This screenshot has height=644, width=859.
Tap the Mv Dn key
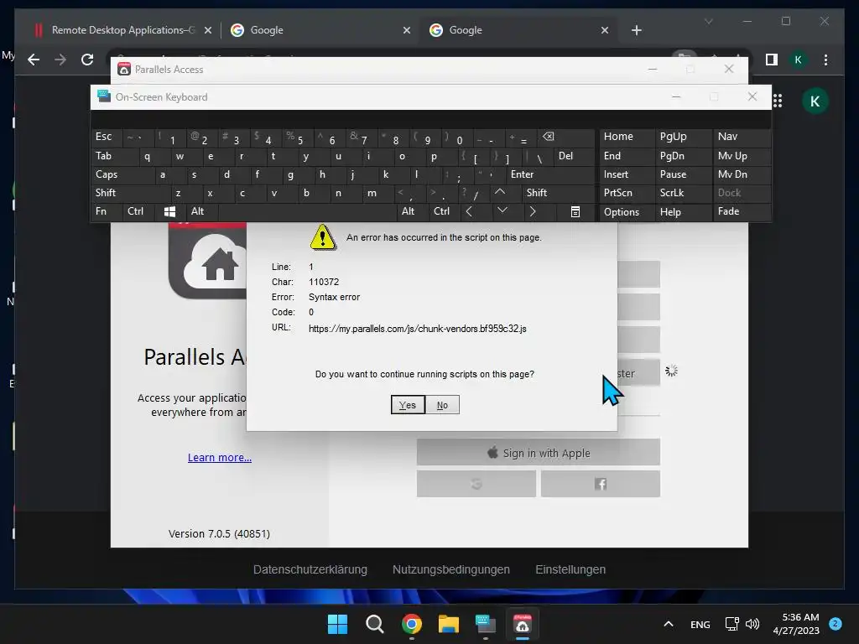(742, 174)
